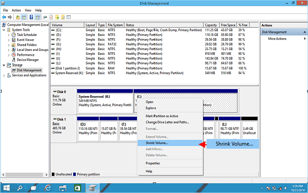Viewport: 308px width, 193px height.
Task: Collapse the System Tools tree node
Action: coord(4,30)
